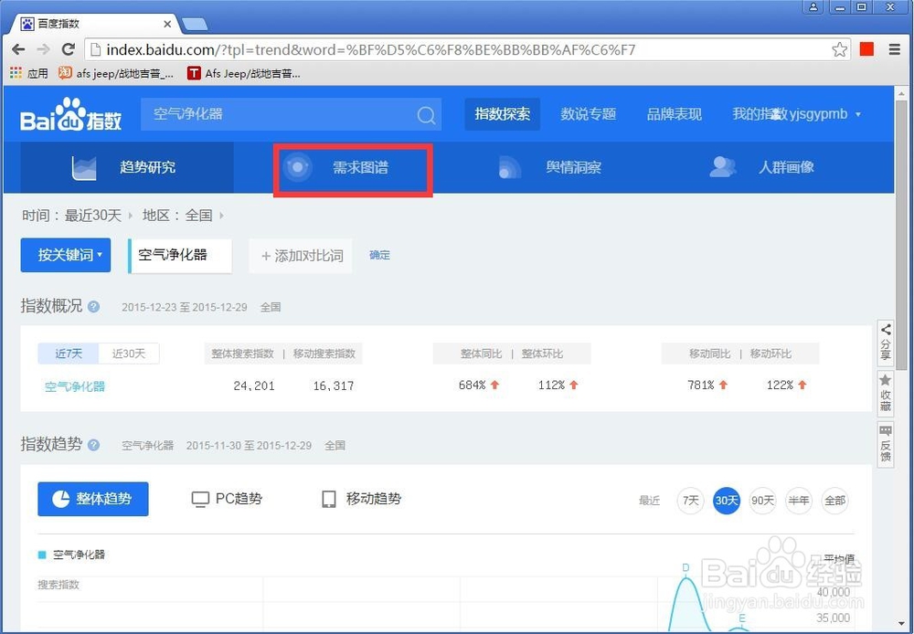This screenshot has width=914, height=634.
Task: Close the 百度指数 browser tab
Action: click(x=167, y=24)
